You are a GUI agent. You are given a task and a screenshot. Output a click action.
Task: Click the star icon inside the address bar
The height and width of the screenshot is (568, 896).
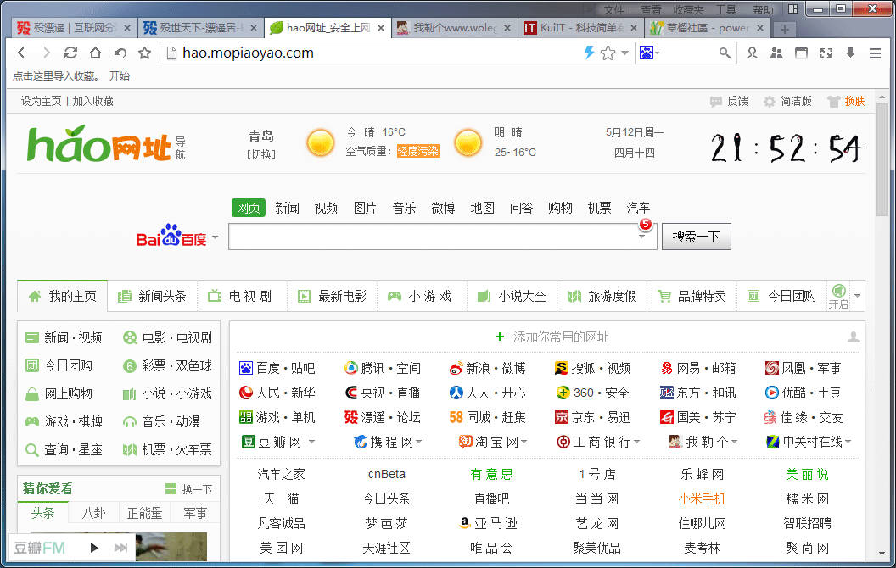(x=608, y=53)
